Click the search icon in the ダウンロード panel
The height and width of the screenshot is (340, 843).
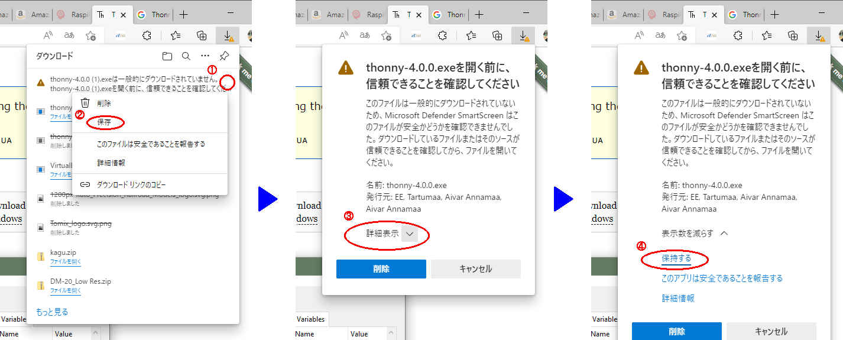pos(186,56)
